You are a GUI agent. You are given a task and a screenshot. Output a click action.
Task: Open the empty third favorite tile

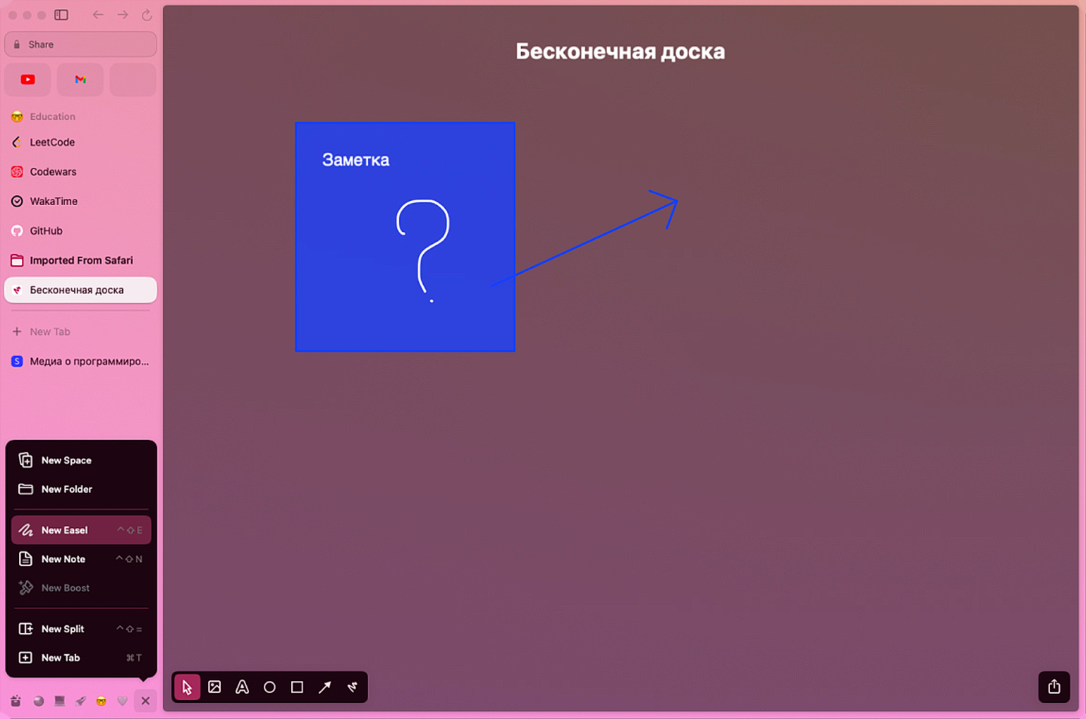[133, 80]
